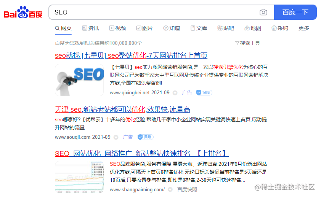The image size is (321, 197).
Task: Click the ranking chart thumbnail
Action: click(79, 177)
